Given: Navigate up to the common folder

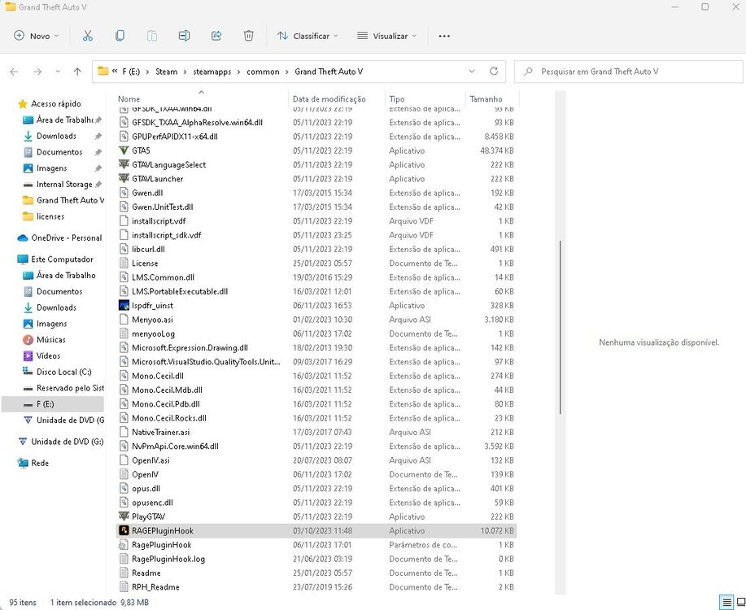Looking at the screenshot, I should (77, 72).
